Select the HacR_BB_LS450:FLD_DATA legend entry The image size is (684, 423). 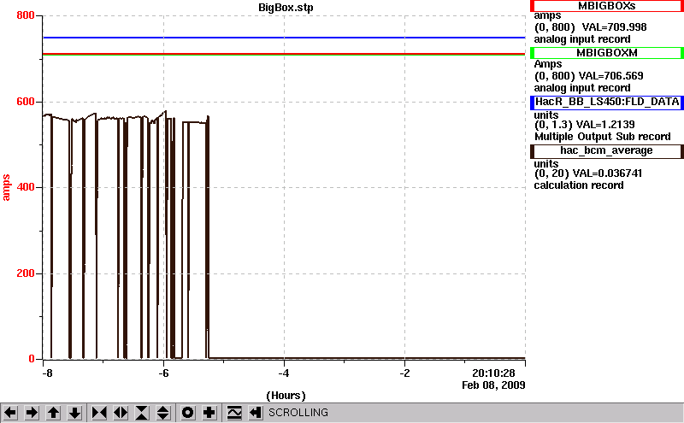point(607,102)
